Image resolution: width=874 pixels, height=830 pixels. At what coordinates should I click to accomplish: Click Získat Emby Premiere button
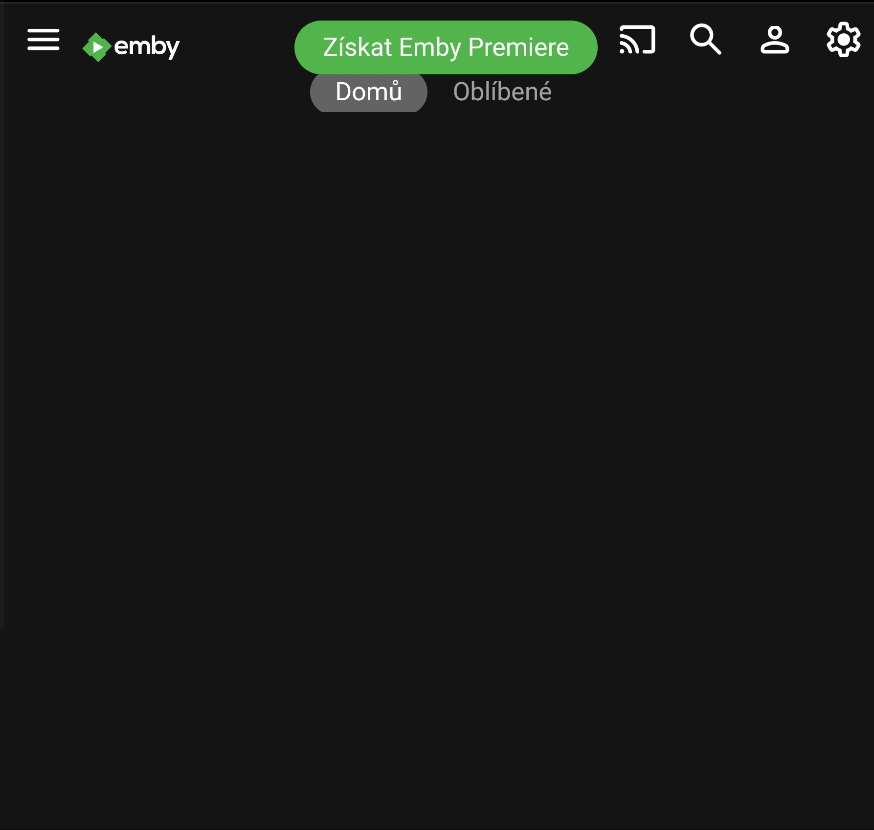[x=446, y=47]
